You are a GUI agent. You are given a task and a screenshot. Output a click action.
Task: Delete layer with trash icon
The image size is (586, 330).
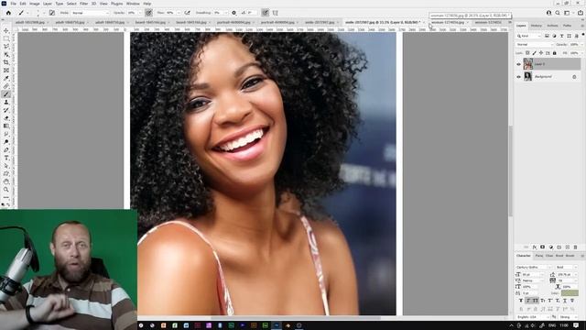pyautogui.click(x=576, y=247)
